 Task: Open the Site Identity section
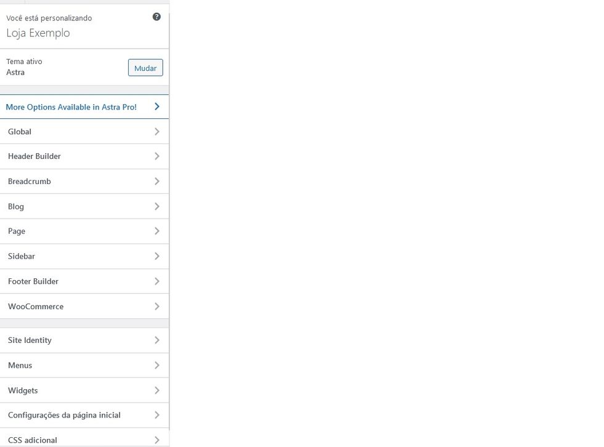[x=84, y=340]
